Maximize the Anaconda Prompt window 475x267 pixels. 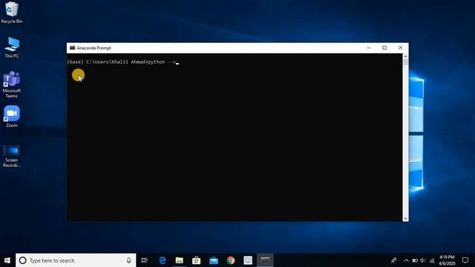tap(384, 47)
